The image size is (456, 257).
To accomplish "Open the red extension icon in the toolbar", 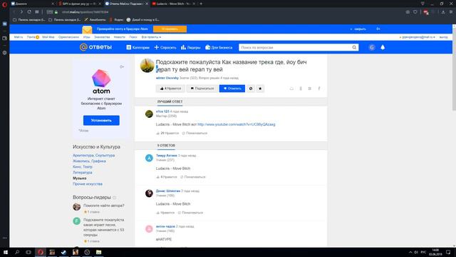I will [x=426, y=12].
